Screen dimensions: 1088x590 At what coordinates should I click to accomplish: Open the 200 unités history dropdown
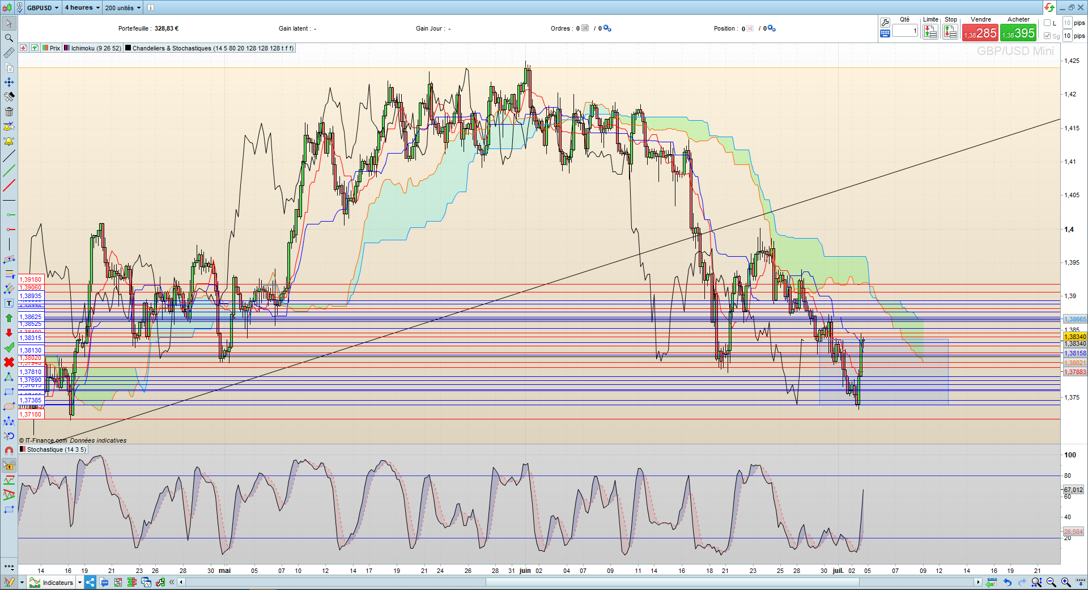tap(123, 8)
